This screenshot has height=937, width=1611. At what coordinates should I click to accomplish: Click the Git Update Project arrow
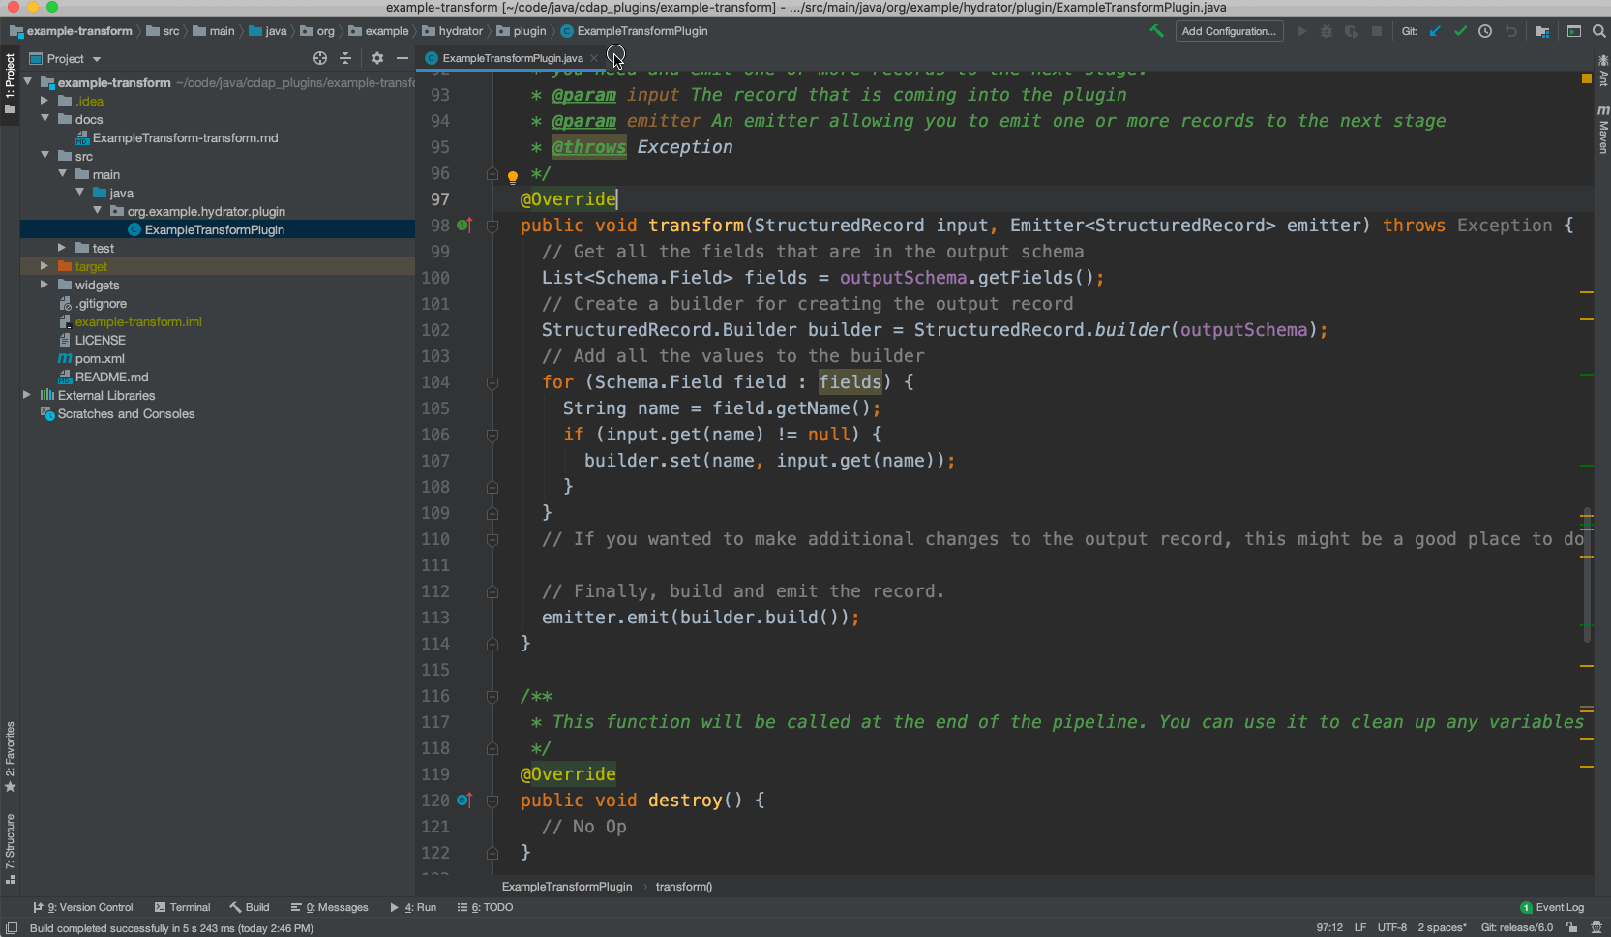point(1435,31)
